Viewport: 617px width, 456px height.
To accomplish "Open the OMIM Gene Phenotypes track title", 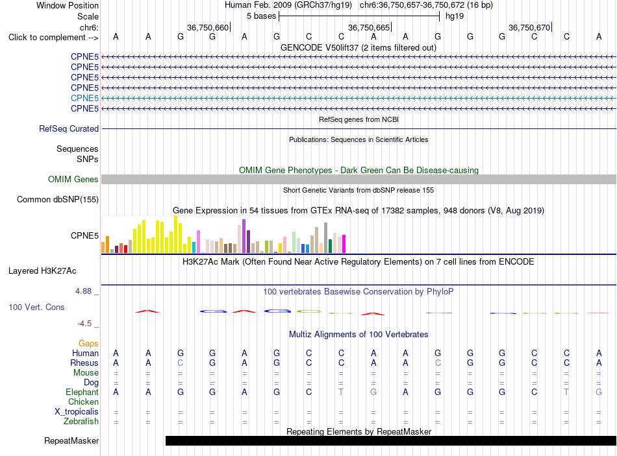I will point(359,170).
